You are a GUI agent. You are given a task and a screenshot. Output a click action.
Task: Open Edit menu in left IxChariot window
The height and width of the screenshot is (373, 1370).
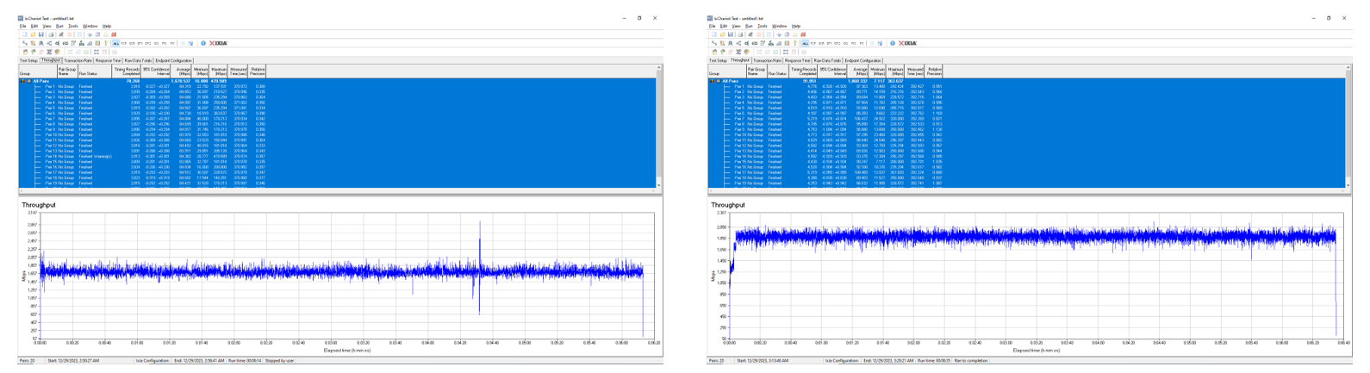coord(34,26)
